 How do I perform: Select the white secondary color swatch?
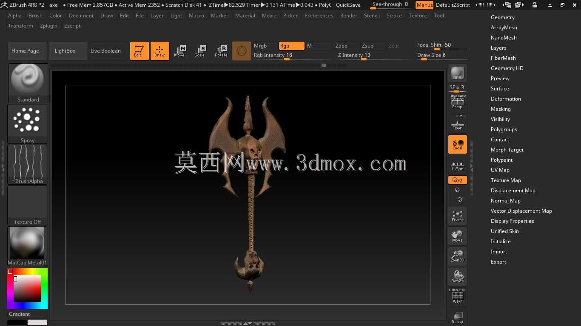(37, 323)
